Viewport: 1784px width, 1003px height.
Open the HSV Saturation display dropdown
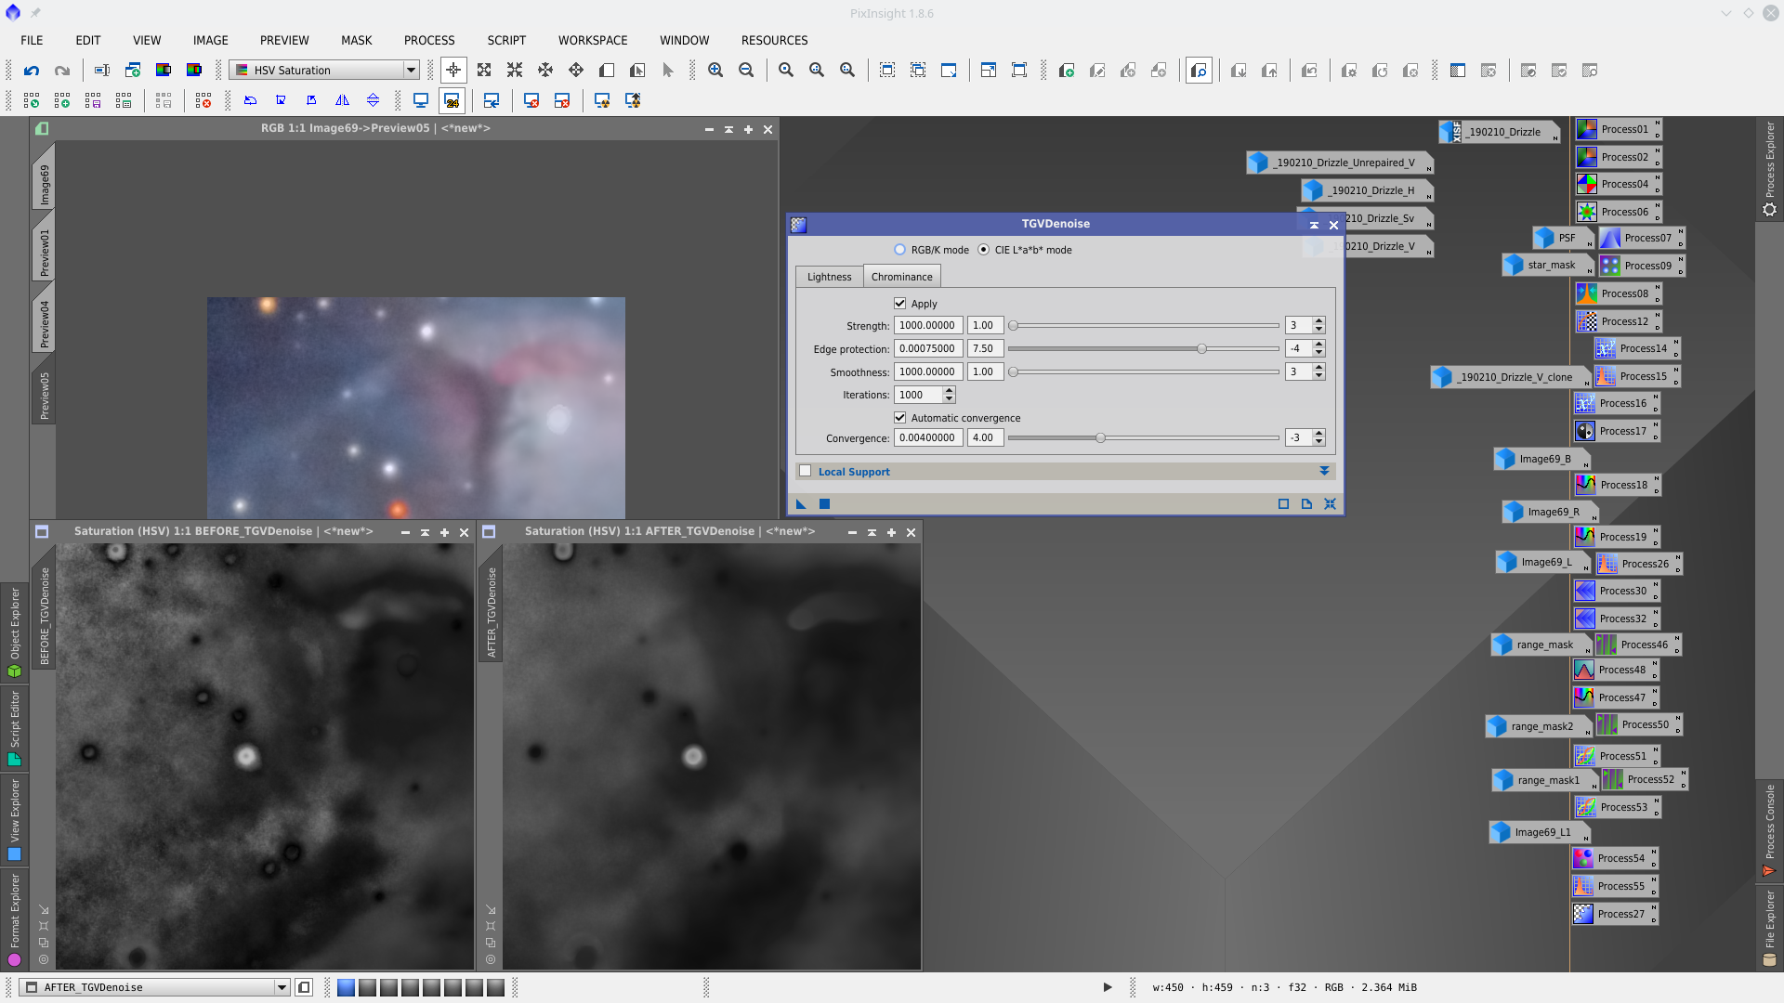pyautogui.click(x=410, y=71)
